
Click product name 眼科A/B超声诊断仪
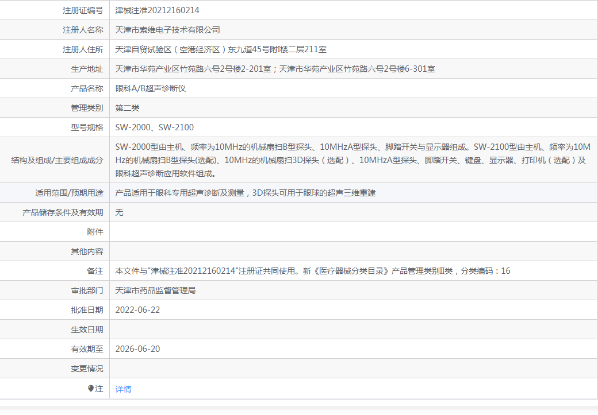tap(150, 88)
